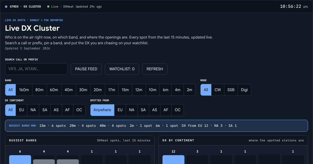Refresh the DX cluster spots
The width and height of the screenshot is (313, 164).
(x=155, y=69)
